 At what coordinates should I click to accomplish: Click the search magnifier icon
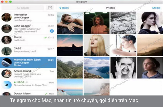[x=18, y=8]
